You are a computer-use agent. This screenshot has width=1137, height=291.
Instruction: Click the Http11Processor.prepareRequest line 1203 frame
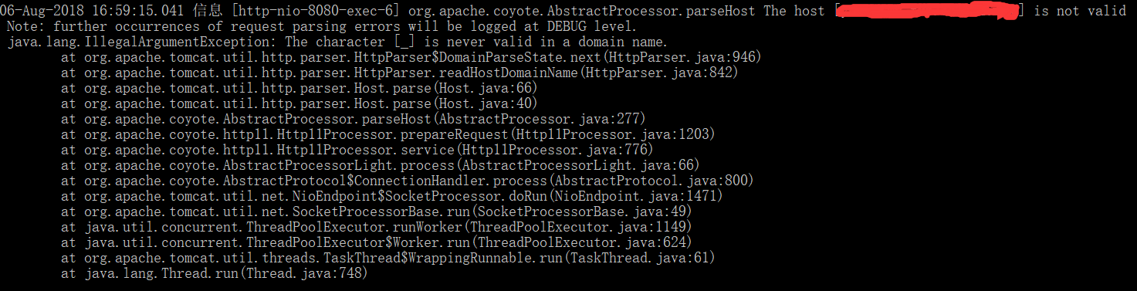tap(387, 134)
